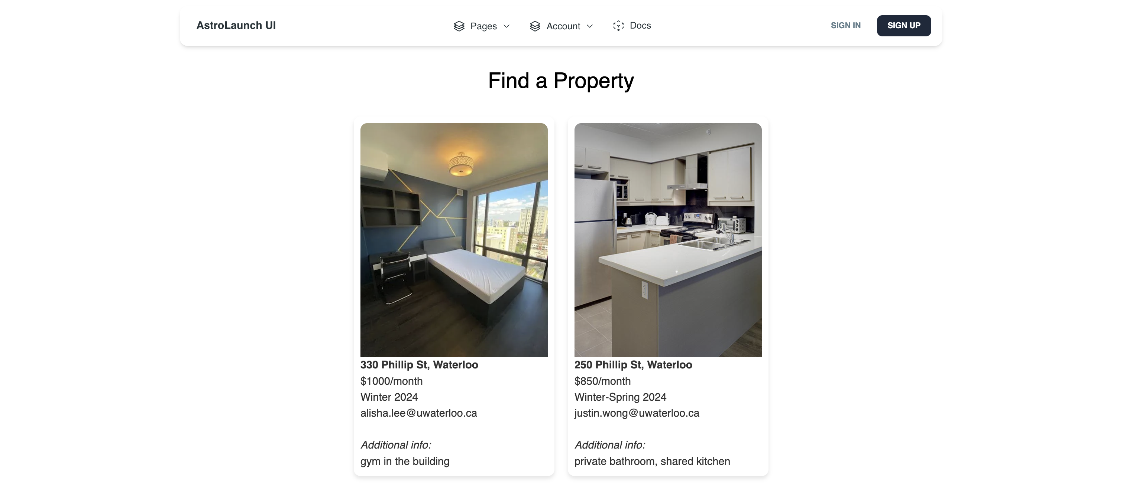
Task: Open the Account menu
Action: tap(561, 26)
